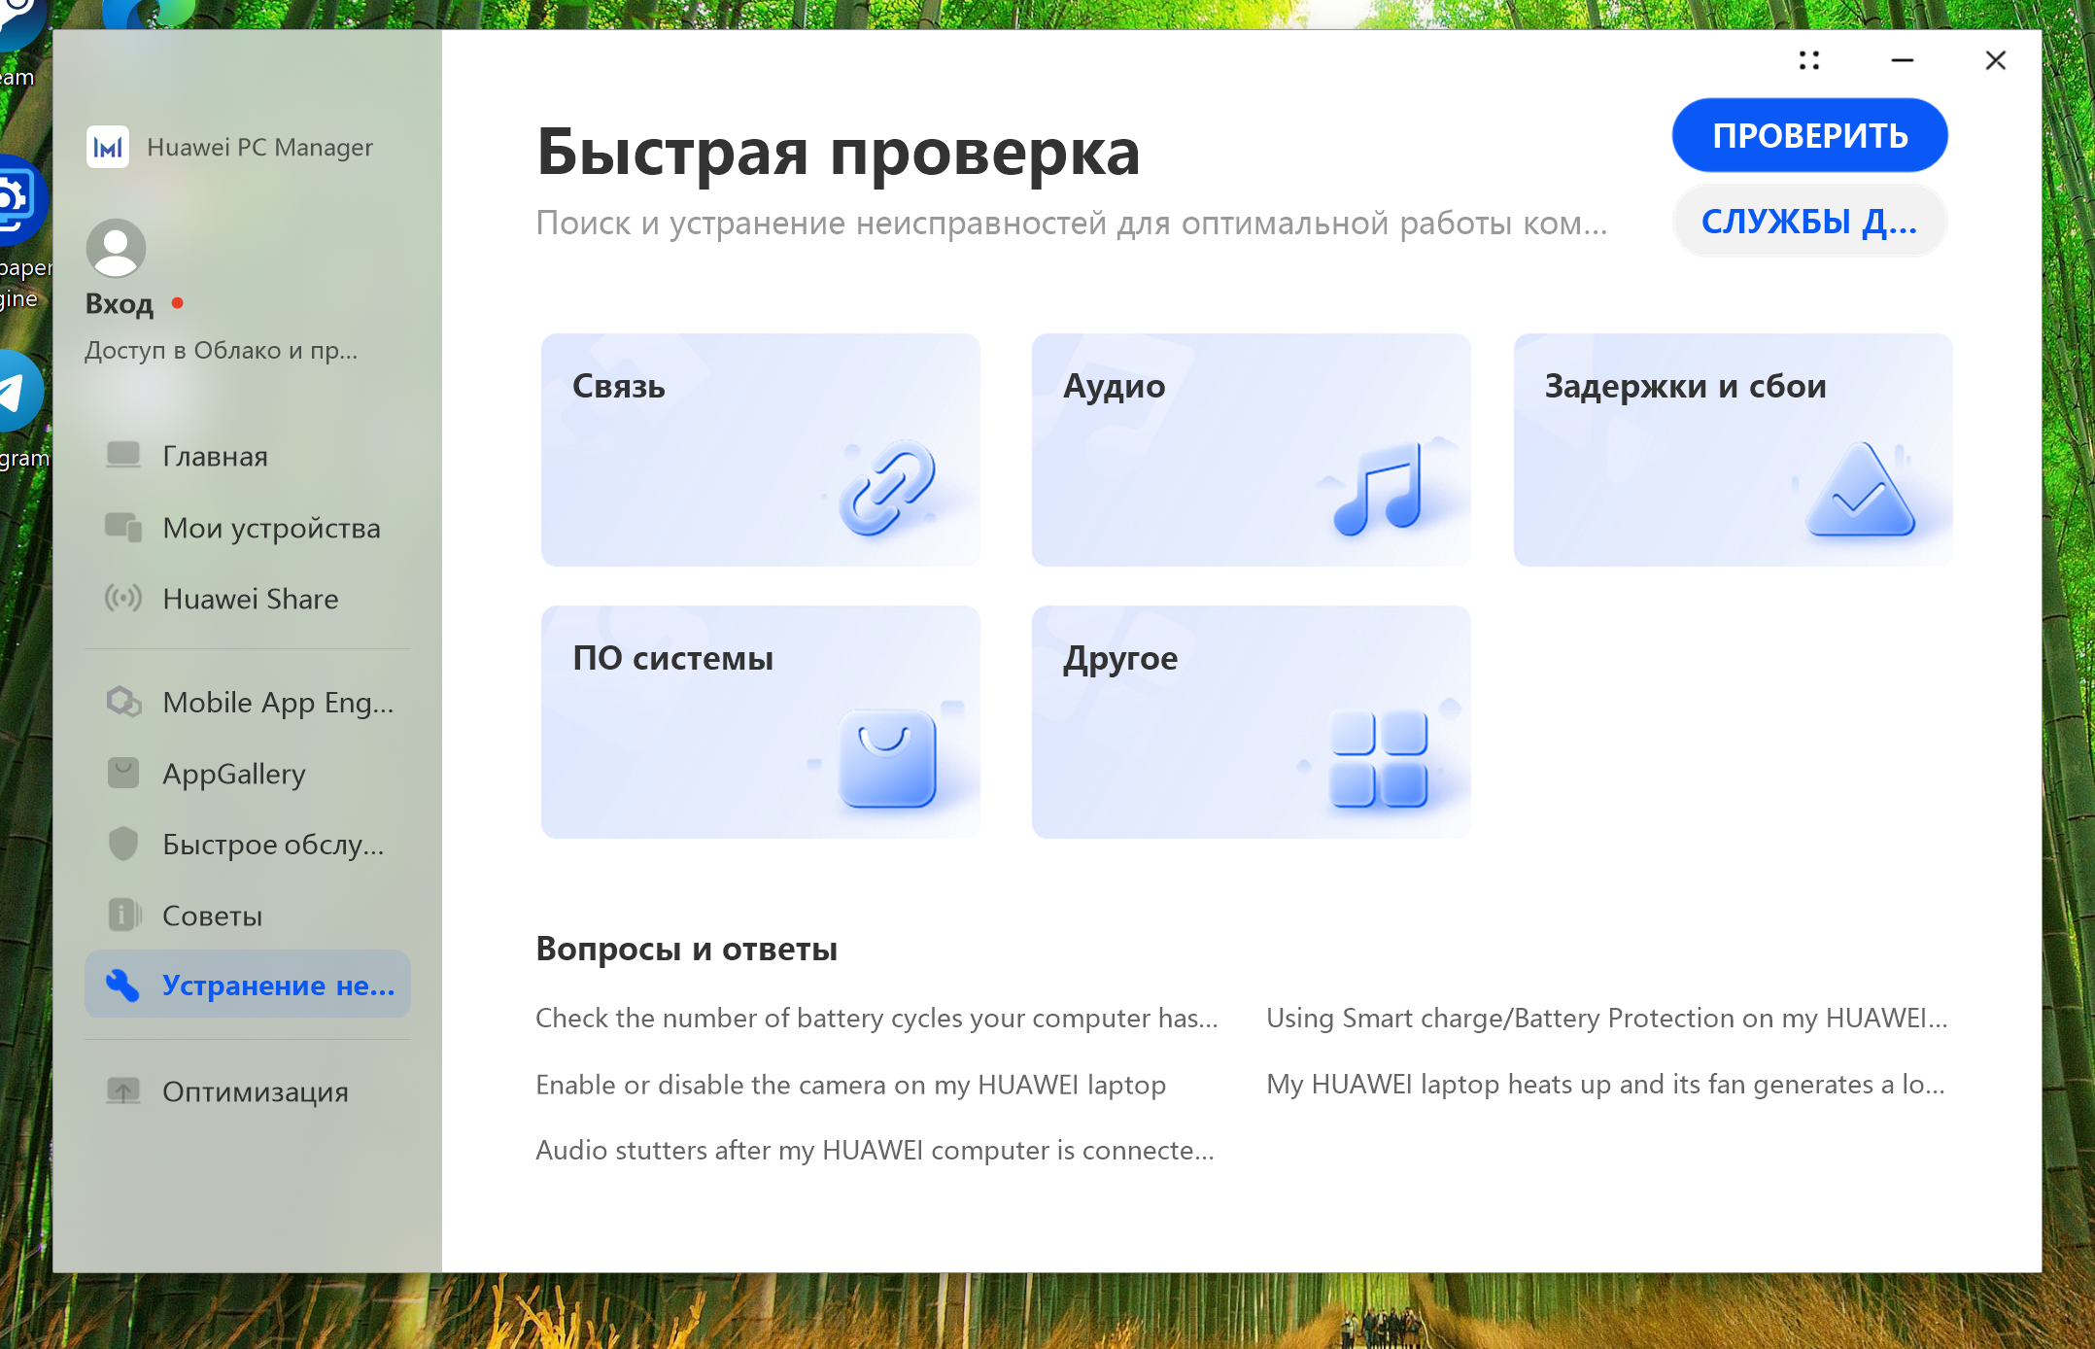This screenshot has height=1349, width=2095.
Task: Click the СЛУЖБЫ Д... button
Action: 1808,222
